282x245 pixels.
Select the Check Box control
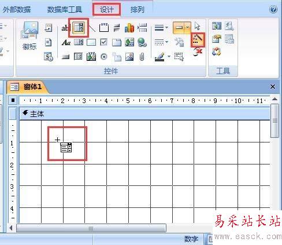(104, 42)
